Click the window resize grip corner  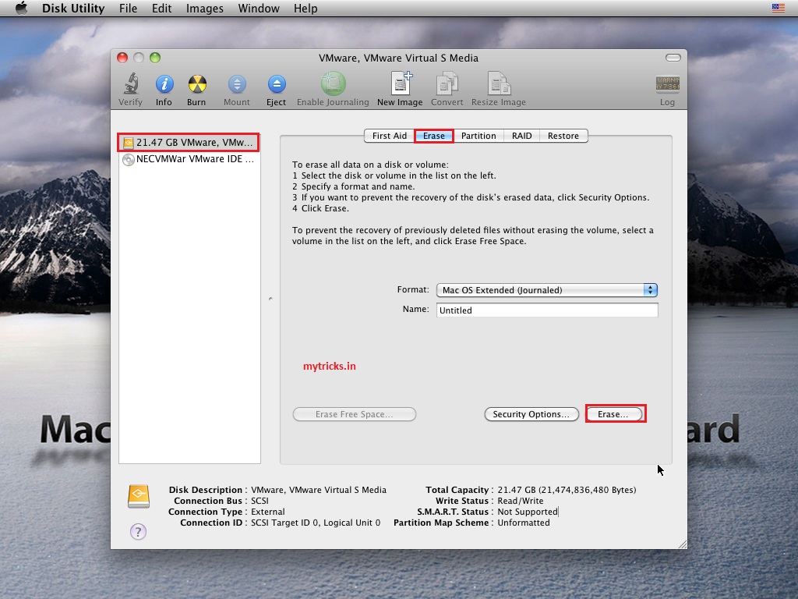pyautogui.click(x=682, y=544)
